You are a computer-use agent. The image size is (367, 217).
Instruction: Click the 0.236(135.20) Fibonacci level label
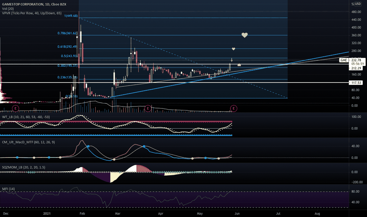(x=67, y=77)
